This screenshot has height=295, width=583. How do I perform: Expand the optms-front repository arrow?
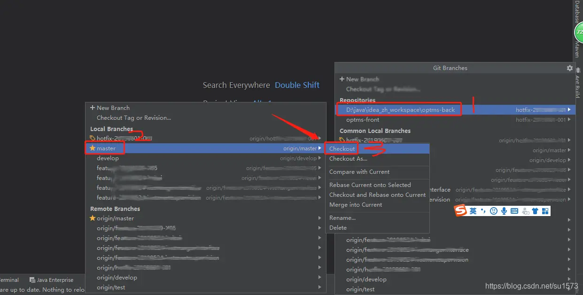click(569, 120)
